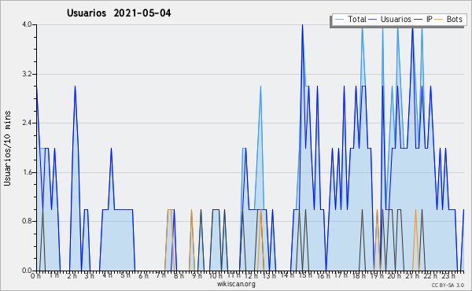Click the '4 h' x-axis label

pos(108,275)
